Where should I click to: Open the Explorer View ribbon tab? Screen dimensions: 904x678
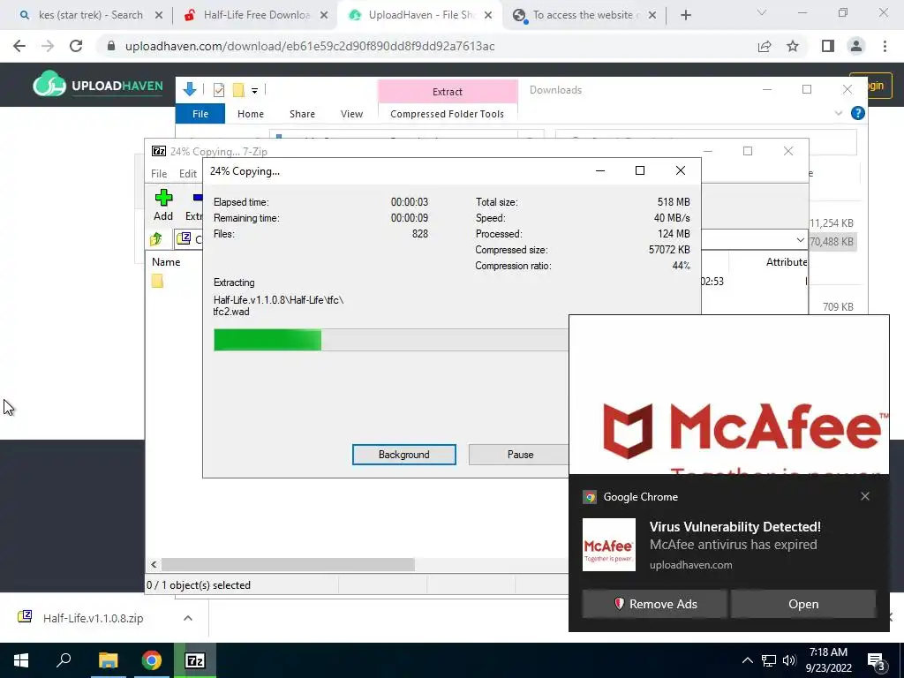(x=351, y=114)
